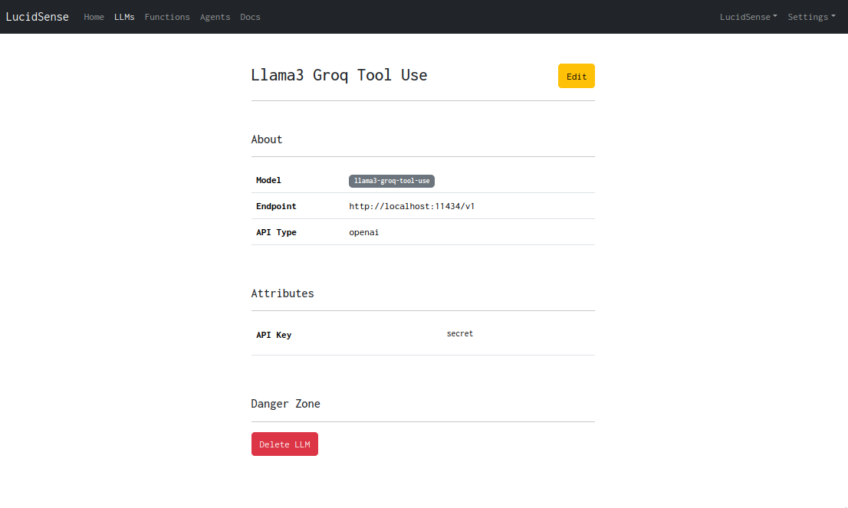848x508 pixels.
Task: Navigate to Functions
Action: [x=167, y=17]
